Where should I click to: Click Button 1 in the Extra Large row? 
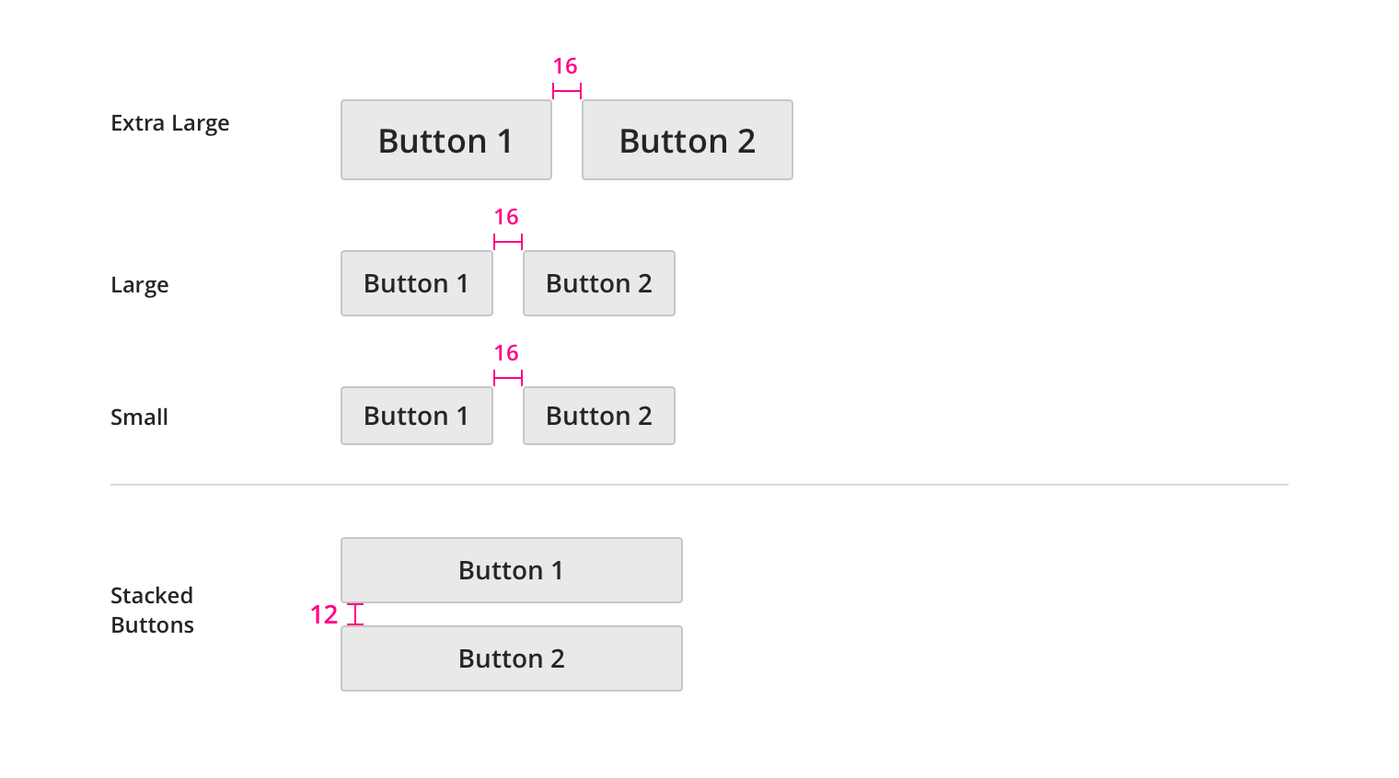[446, 140]
